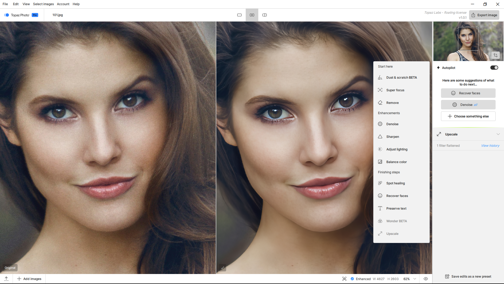The height and width of the screenshot is (284, 504).
Task: Click the checkmark on enhanced preview
Action: (x=222, y=268)
